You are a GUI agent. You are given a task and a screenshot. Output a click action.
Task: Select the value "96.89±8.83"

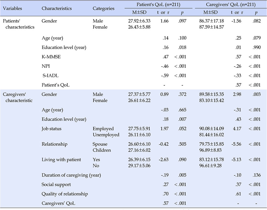pyautogui.click(x=211, y=150)
